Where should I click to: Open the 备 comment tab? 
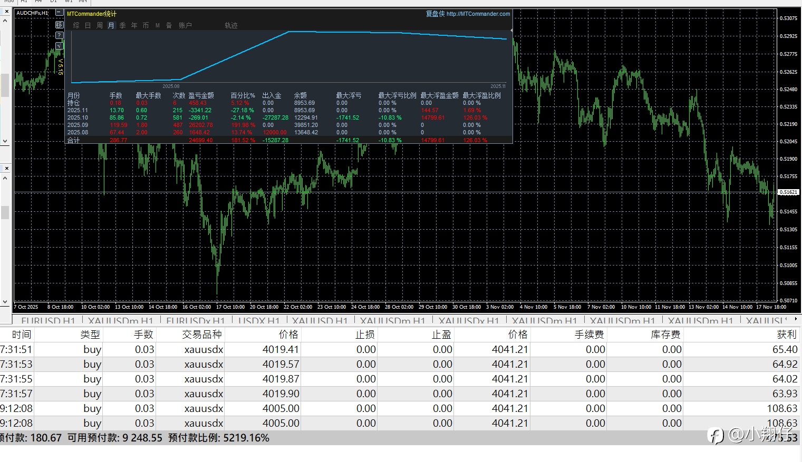click(169, 25)
